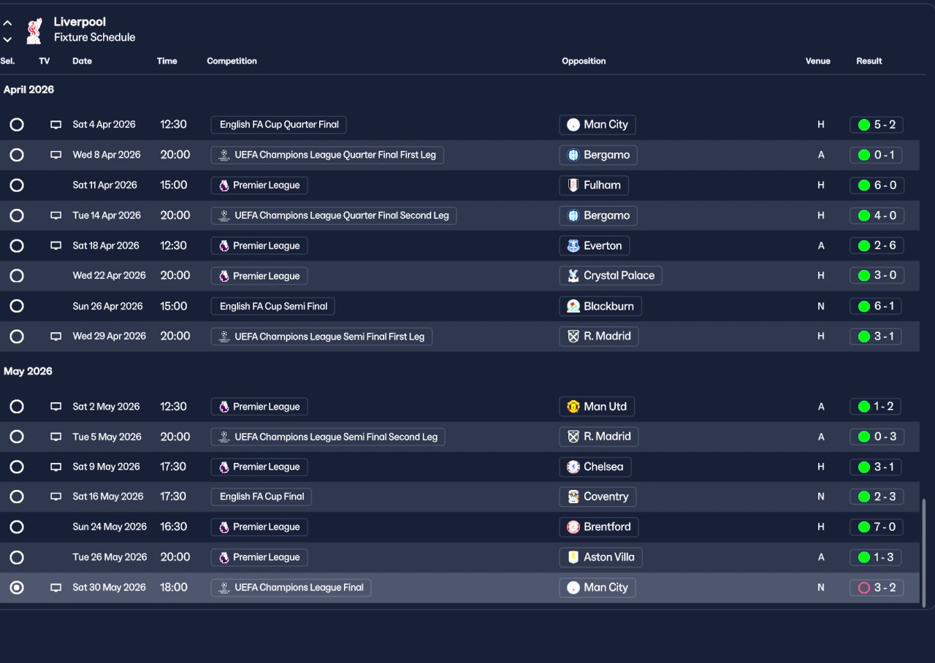Select the Crystal Palace fixture radio button
This screenshot has width=935, height=663.
(17, 276)
